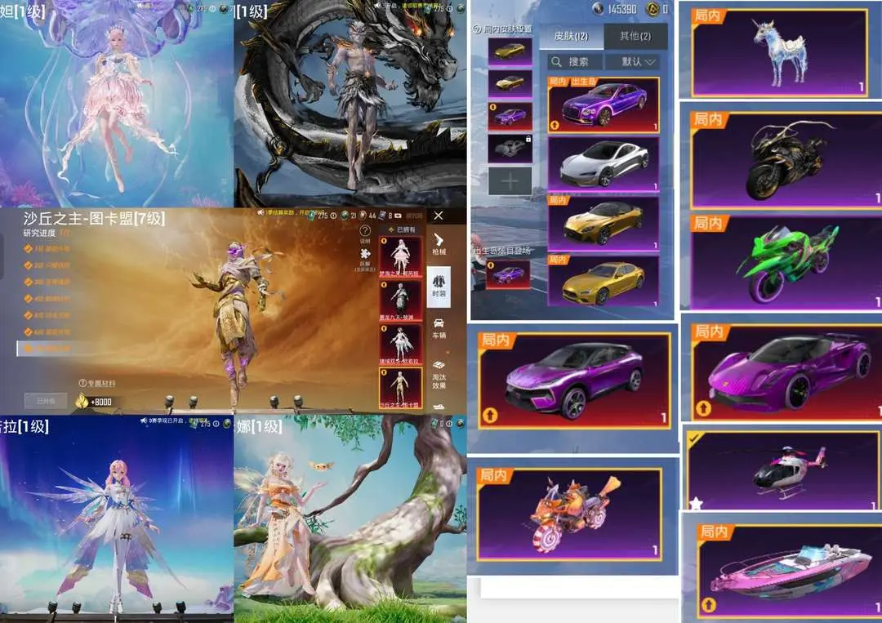882x623 pixels.
Task: Click the checkmark badge on helicopter card
Action: 695,438
